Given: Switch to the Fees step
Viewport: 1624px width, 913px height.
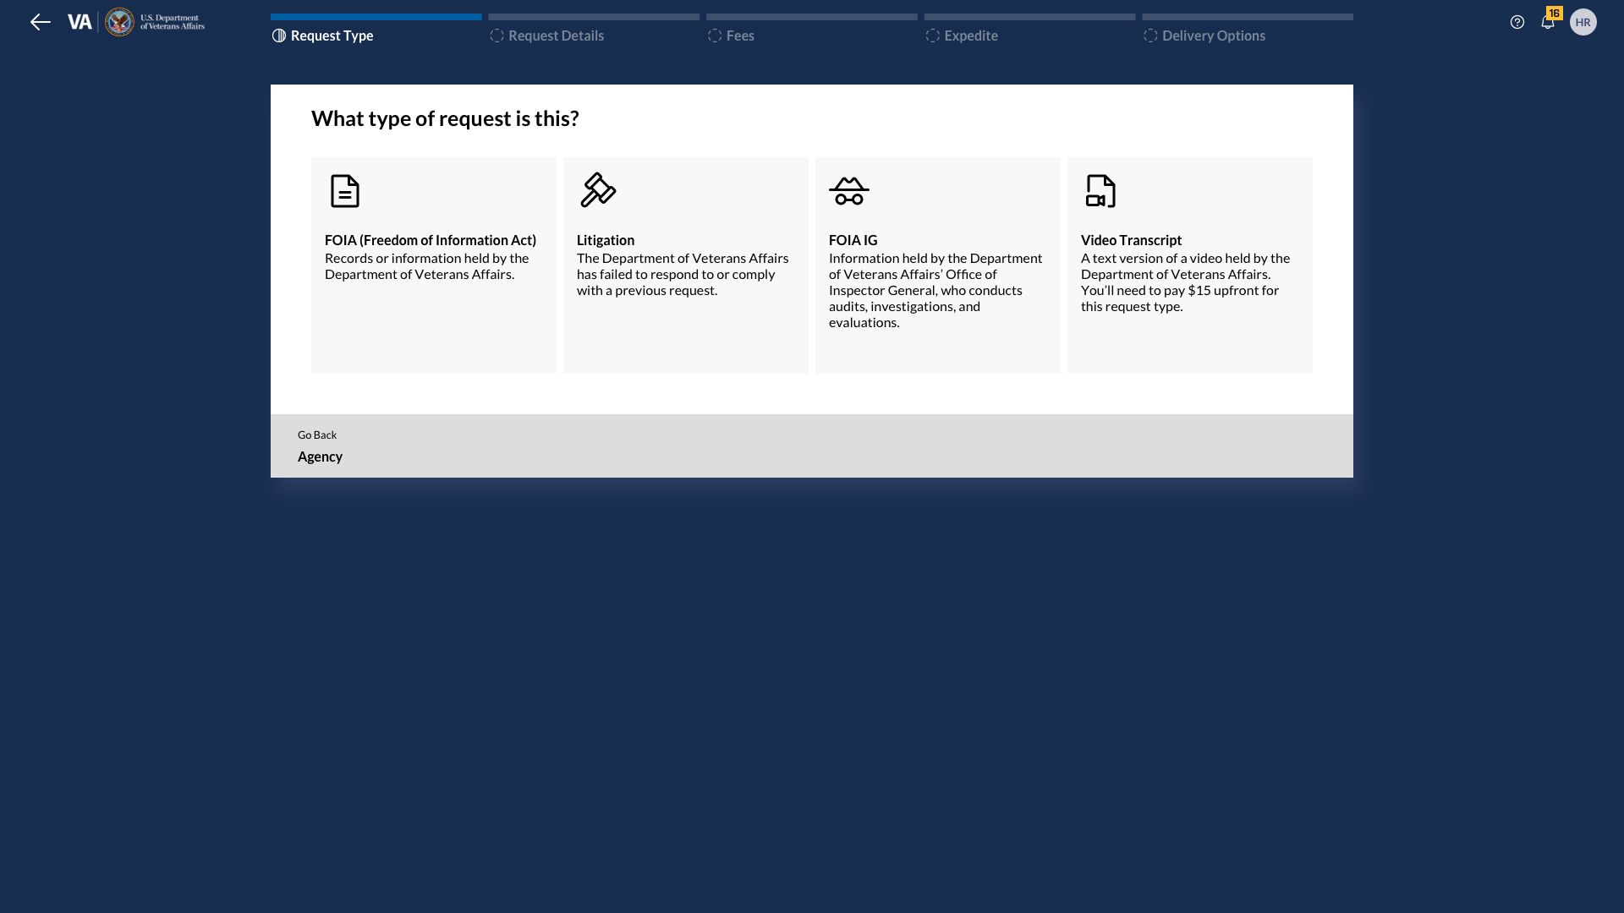Looking at the screenshot, I should click(x=740, y=36).
